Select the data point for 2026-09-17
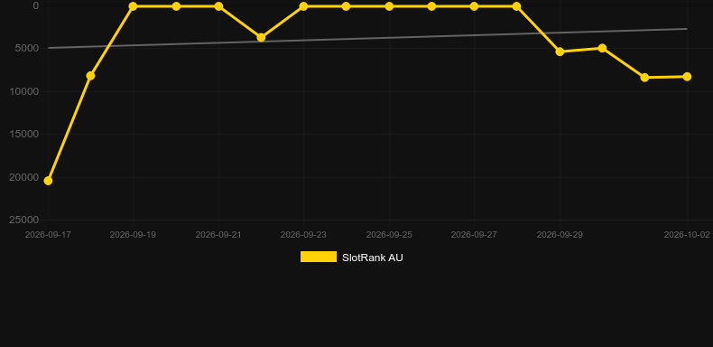 (48, 181)
